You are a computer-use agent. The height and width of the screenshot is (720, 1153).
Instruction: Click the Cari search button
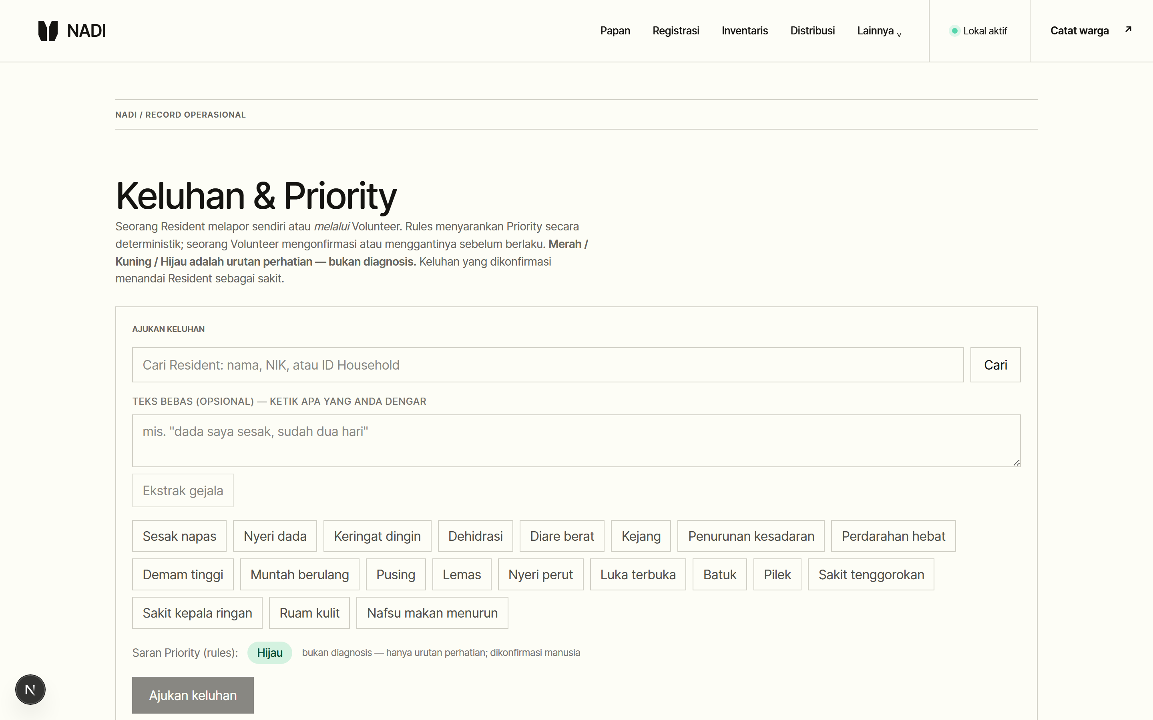point(995,365)
